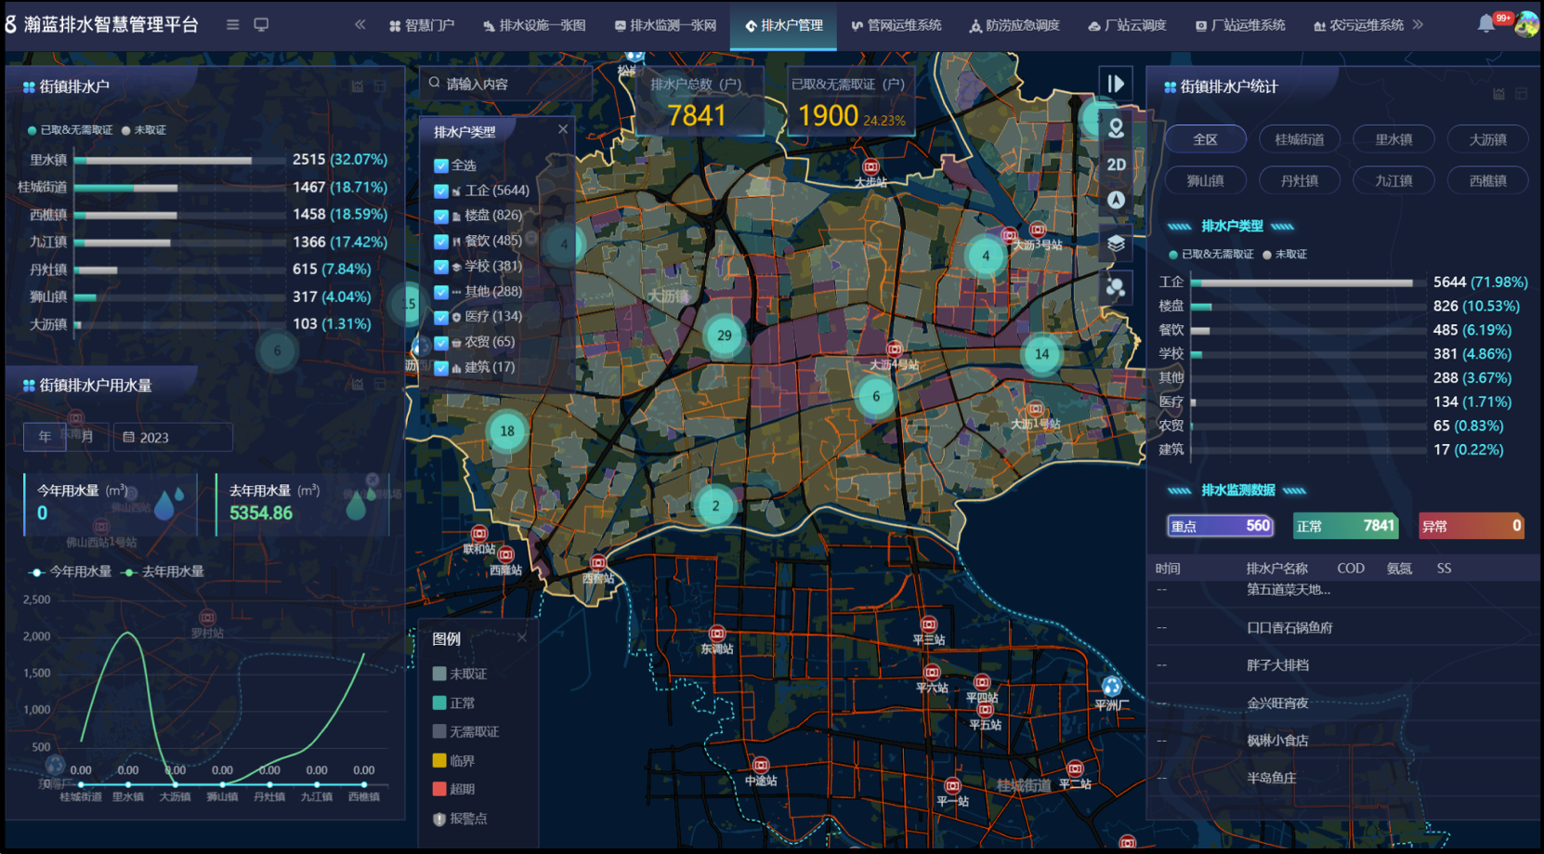Switch to 排水设施一张图 tab

534,26
